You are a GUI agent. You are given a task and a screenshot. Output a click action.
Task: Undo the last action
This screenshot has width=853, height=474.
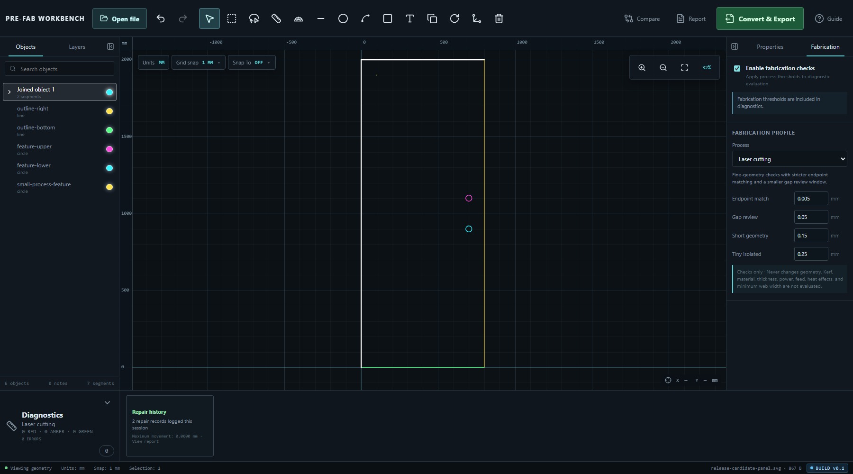click(161, 18)
